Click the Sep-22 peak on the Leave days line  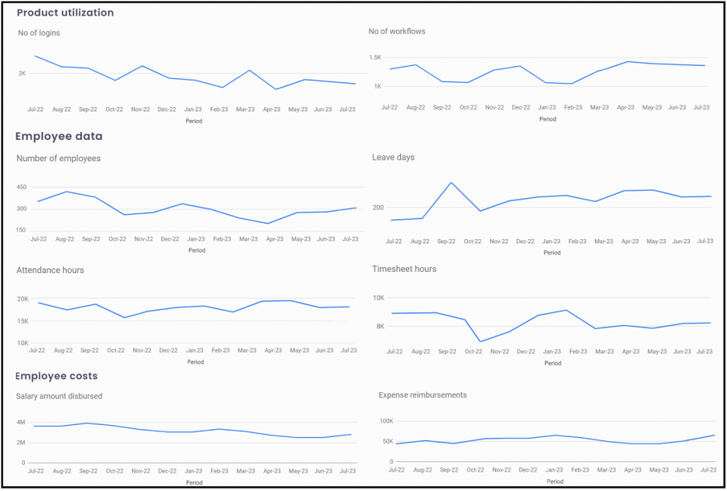click(451, 182)
